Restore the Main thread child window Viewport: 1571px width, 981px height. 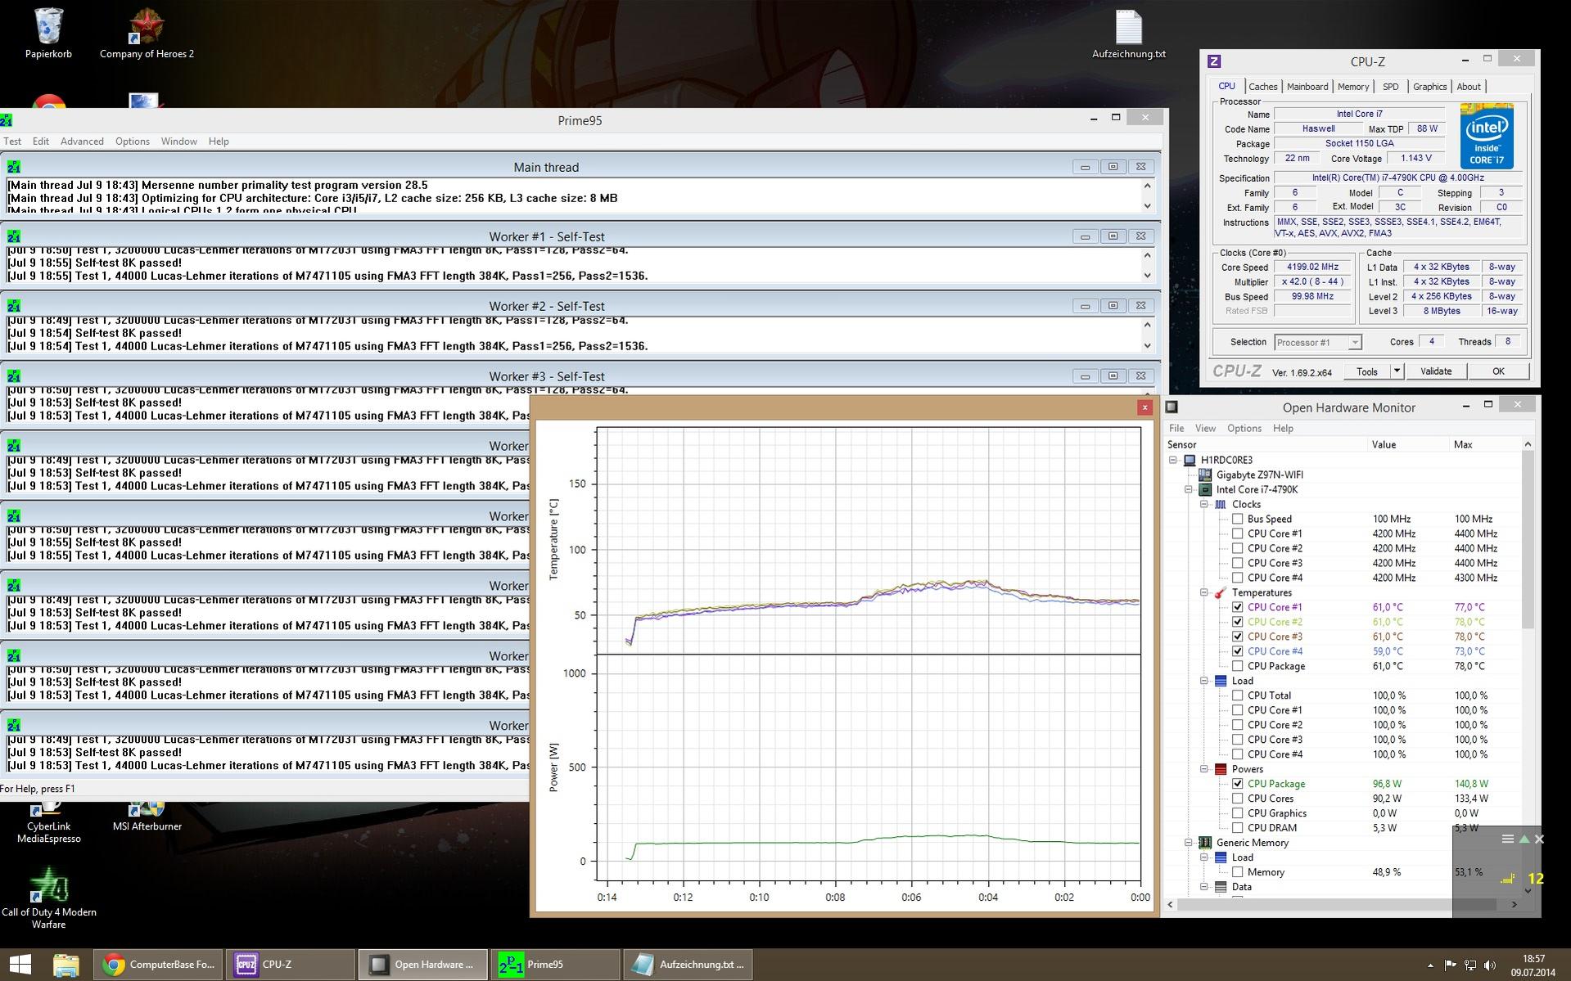[x=1113, y=167]
